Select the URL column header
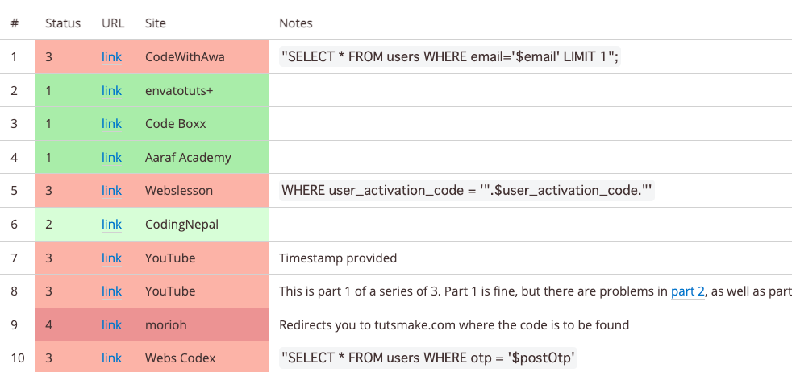The image size is (792, 372). [x=113, y=23]
